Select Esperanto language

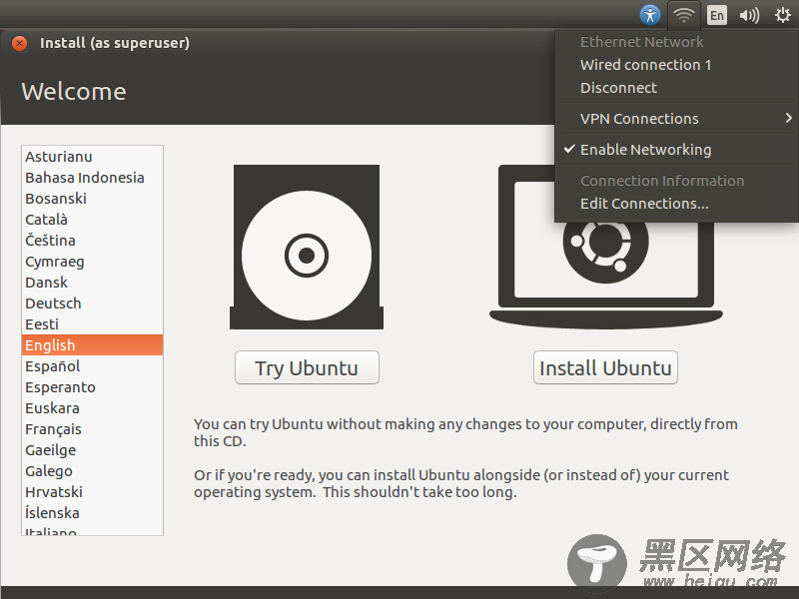(92, 387)
